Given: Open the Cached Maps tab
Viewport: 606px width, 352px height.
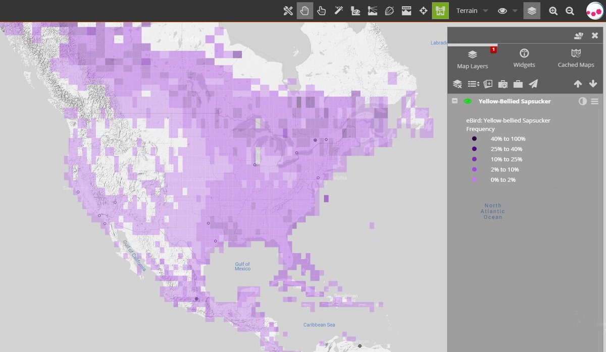Looking at the screenshot, I should pyautogui.click(x=576, y=58).
